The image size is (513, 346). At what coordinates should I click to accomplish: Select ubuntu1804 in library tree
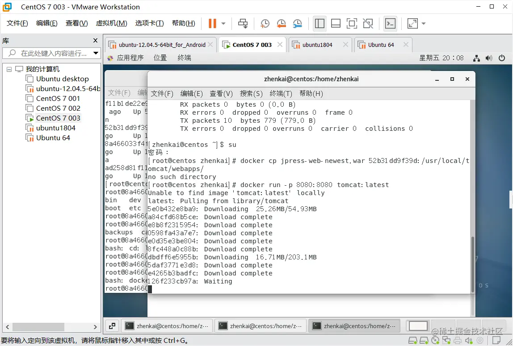coord(50,128)
